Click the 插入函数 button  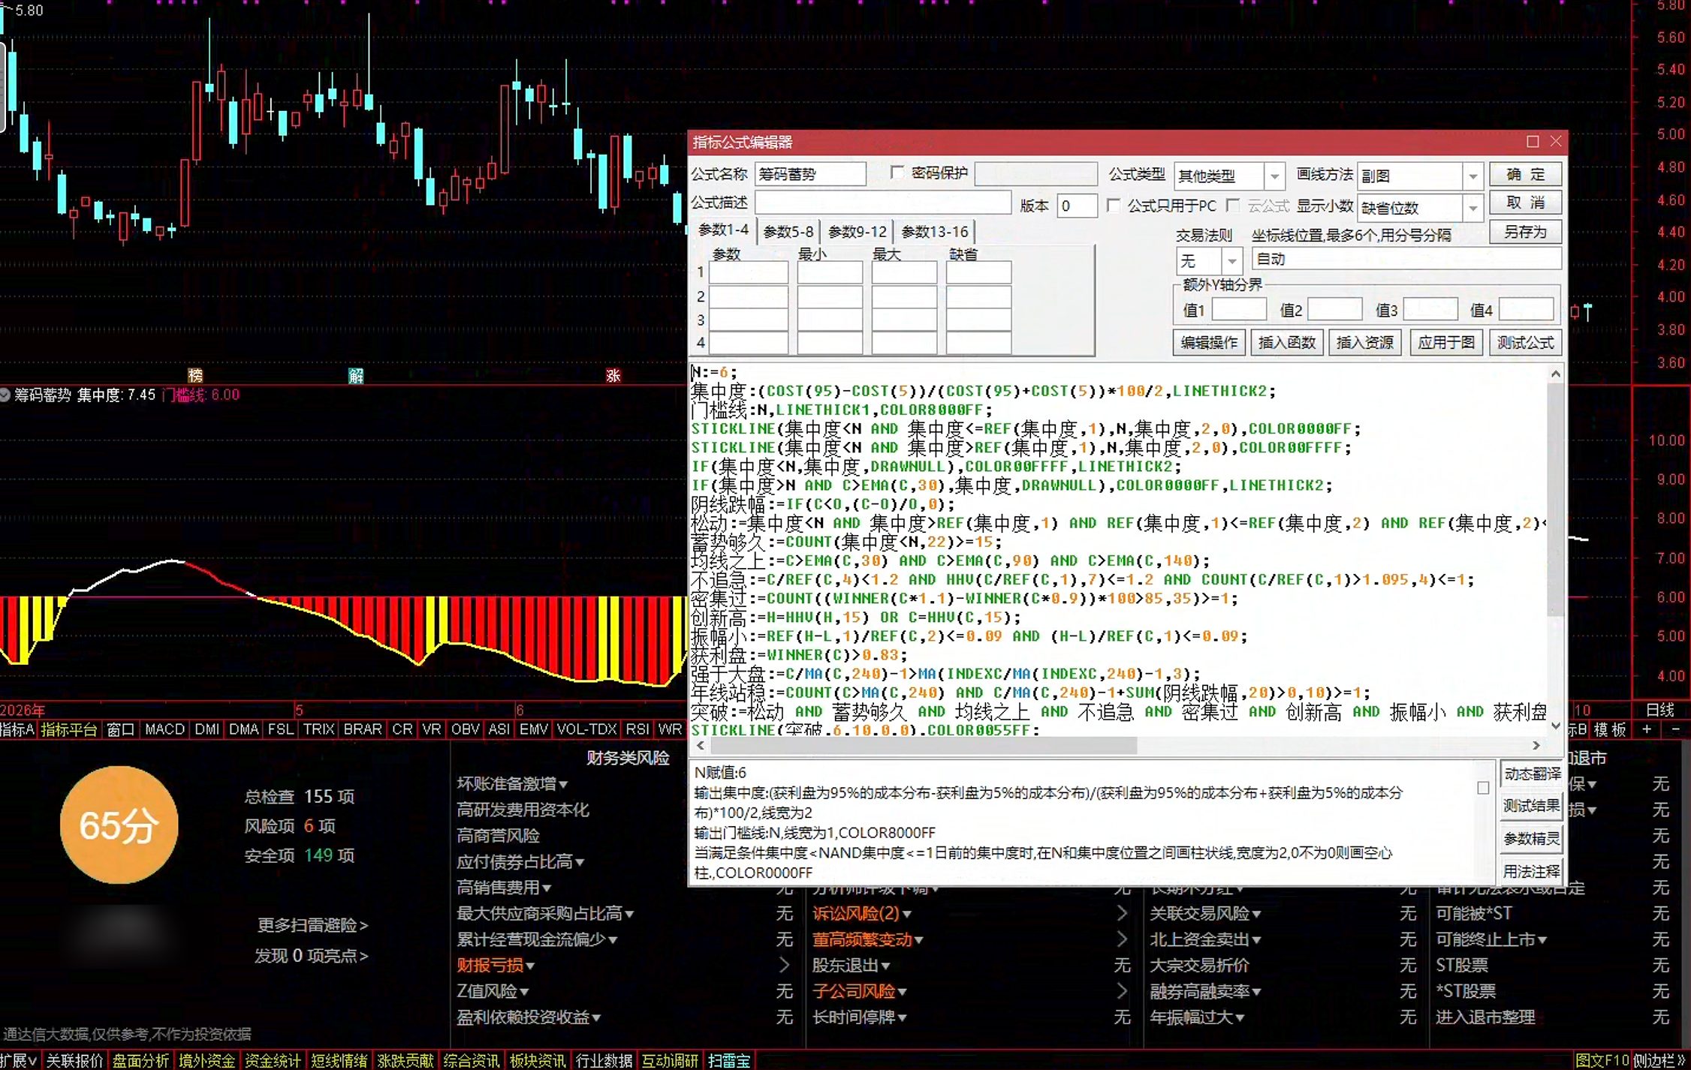(1287, 342)
